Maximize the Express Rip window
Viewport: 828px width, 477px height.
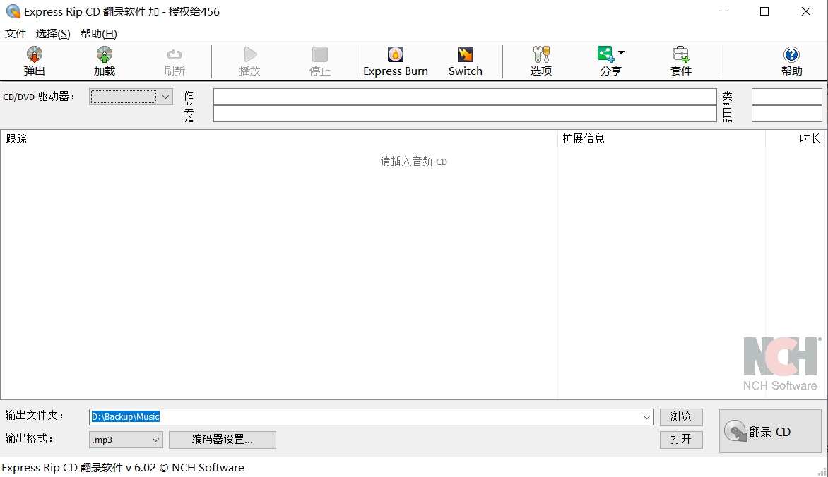click(764, 11)
